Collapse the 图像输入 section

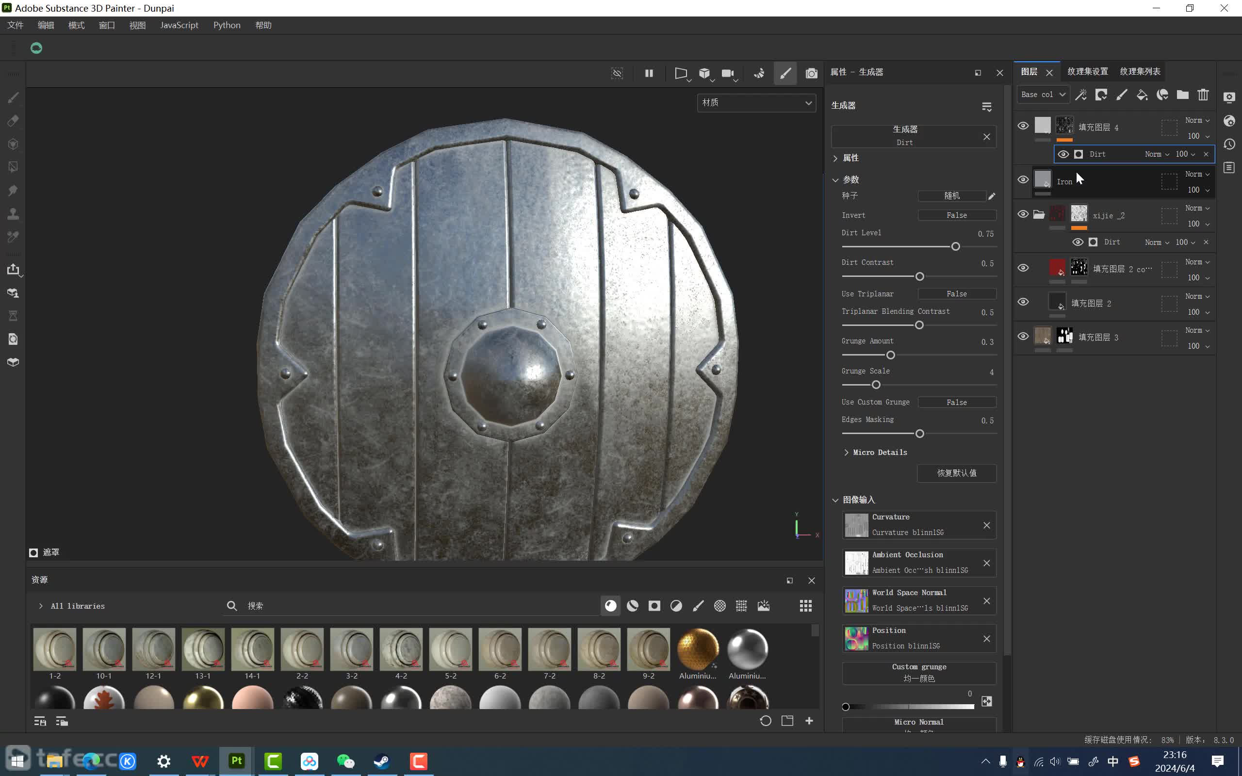point(835,500)
